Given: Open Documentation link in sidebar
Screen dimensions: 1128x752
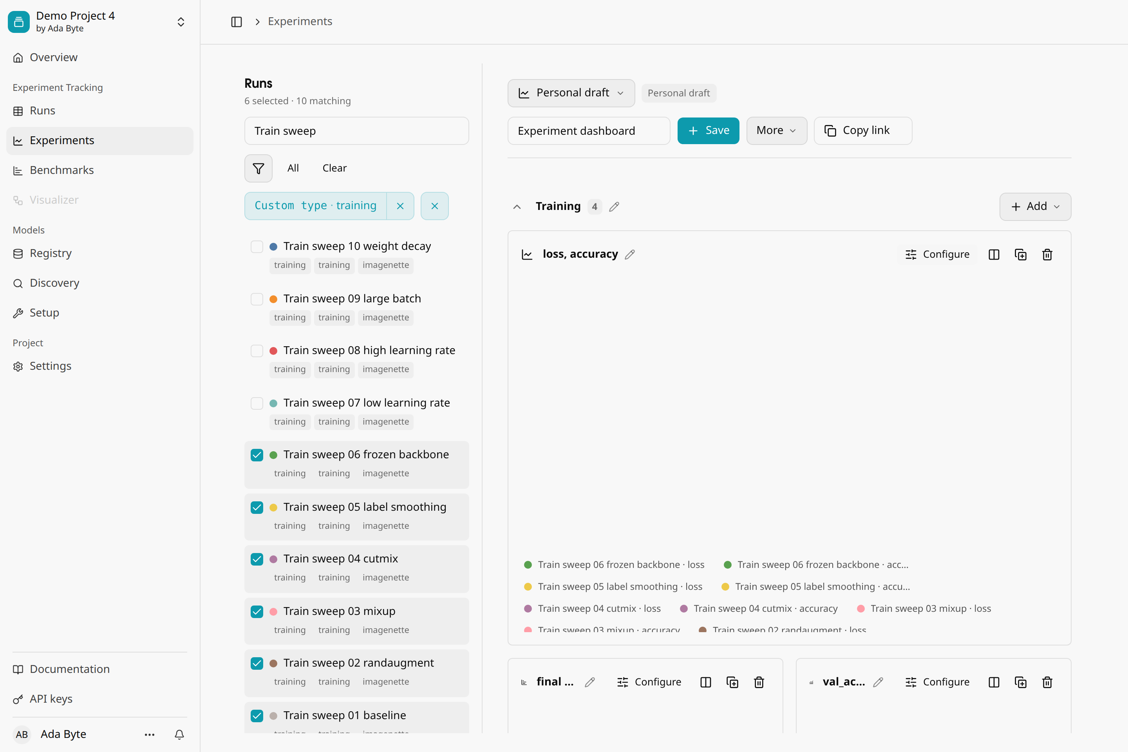Looking at the screenshot, I should (x=100, y=669).
